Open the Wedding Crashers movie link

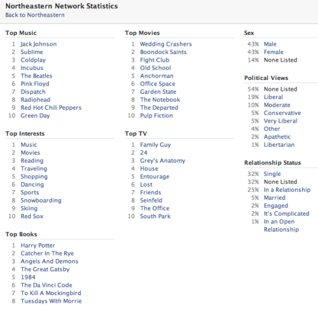coord(166,44)
